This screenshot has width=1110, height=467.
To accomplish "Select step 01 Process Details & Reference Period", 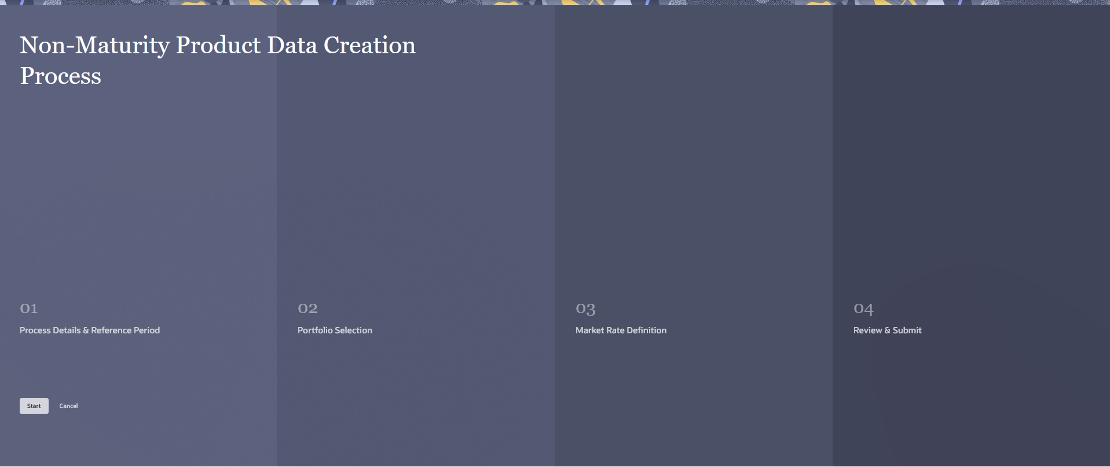I will [90, 330].
